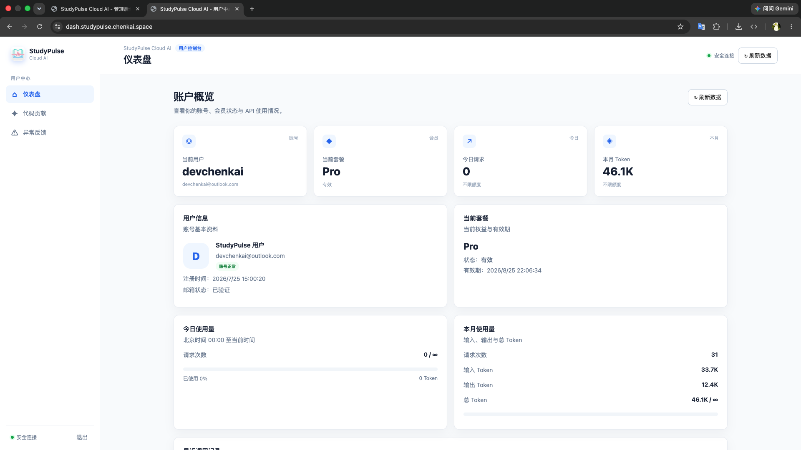Viewport: 801px width, 450px height.
Task: Click the arrow icon on 今日请求 card
Action: [469, 141]
